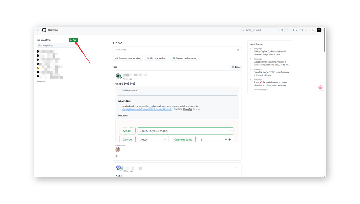360x204 pixels.
Task: Click the add reaction smiley icon
Action: point(117,156)
